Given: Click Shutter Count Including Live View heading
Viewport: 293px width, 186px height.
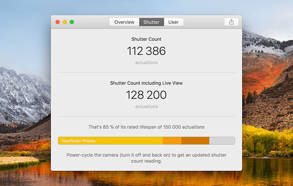Looking at the screenshot, I should (146, 83).
